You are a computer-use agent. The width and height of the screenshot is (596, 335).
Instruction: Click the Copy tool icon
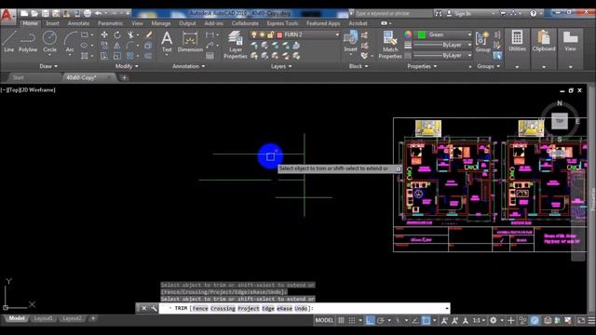pyautogui.click(x=104, y=46)
